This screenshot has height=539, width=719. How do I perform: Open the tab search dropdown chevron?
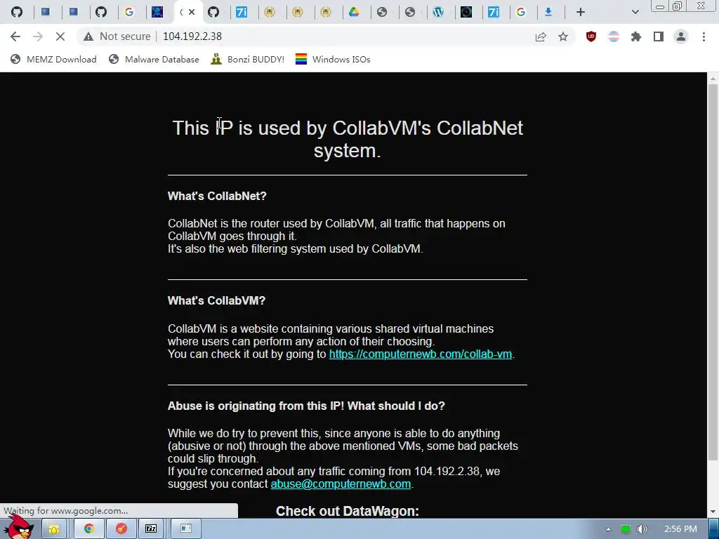(635, 13)
